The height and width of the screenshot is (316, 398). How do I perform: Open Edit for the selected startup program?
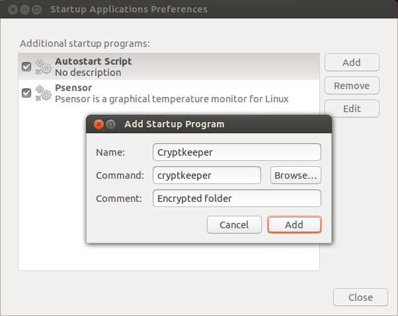click(x=352, y=109)
